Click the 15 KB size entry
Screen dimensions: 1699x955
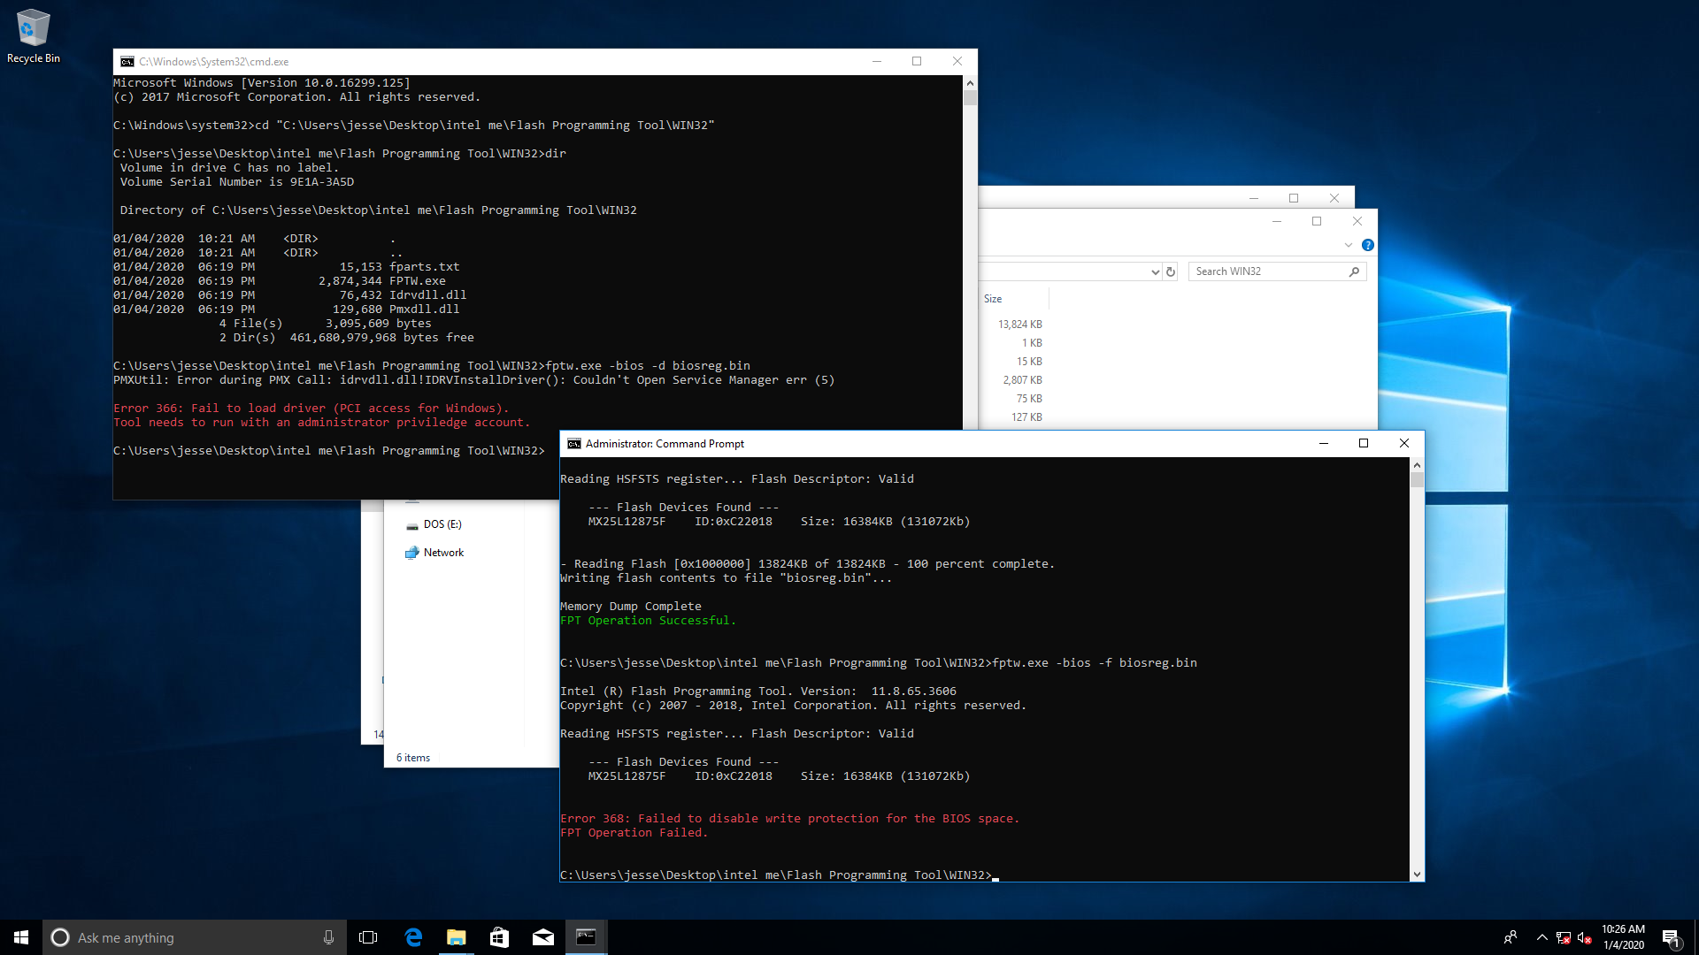[x=1029, y=362]
